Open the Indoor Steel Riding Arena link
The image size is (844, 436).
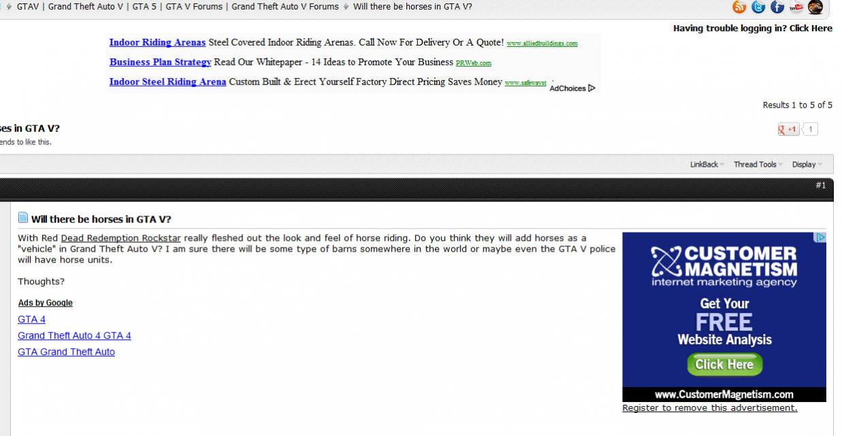[x=167, y=82]
